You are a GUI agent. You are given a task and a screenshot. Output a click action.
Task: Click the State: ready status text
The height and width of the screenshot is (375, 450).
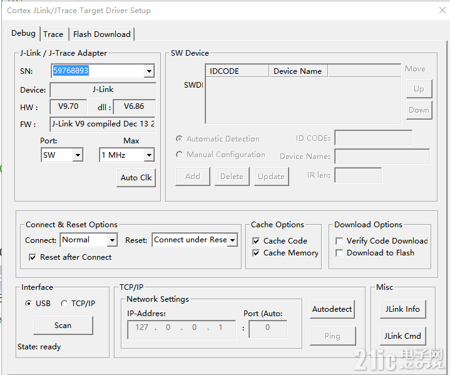(x=39, y=347)
